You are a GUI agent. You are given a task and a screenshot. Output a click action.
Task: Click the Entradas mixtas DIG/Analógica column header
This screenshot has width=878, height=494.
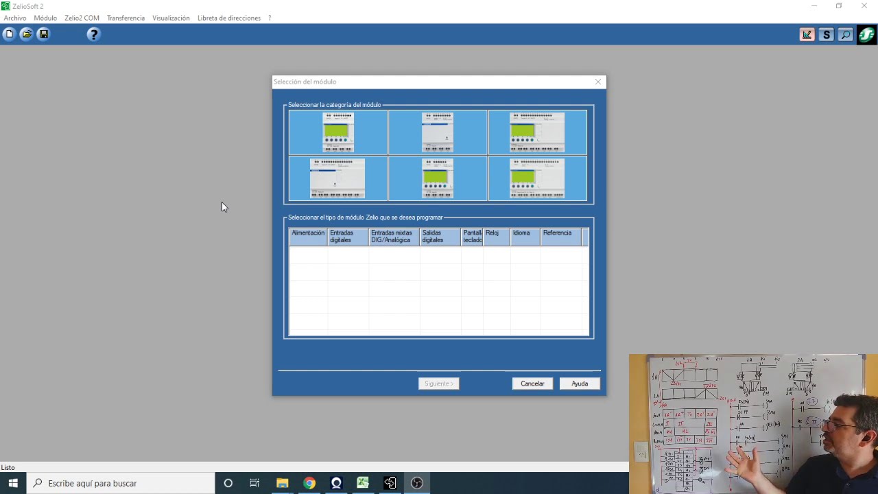[x=394, y=237]
